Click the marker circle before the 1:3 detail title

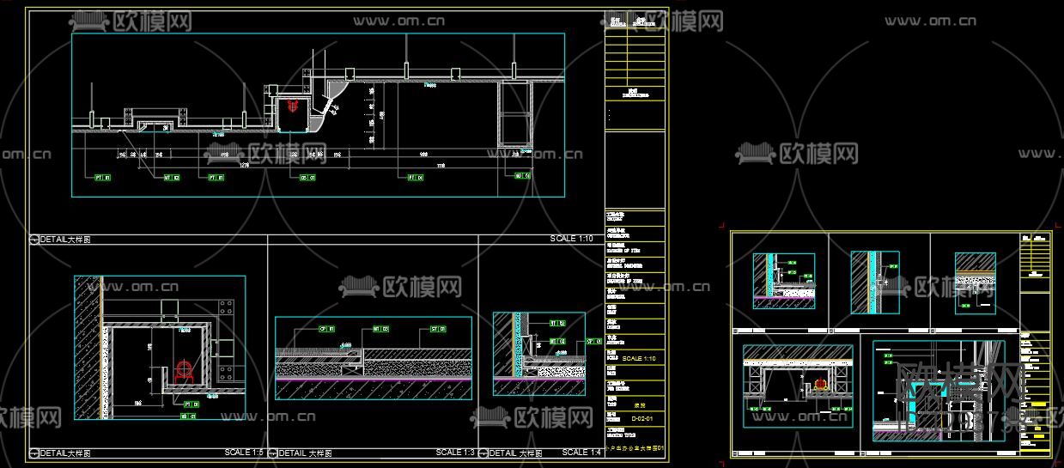tap(273, 453)
